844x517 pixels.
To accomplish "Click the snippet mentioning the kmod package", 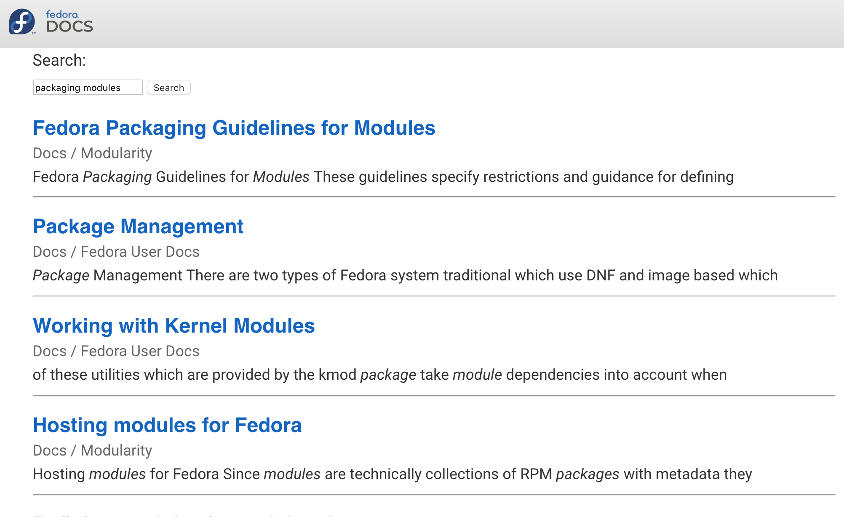I will (379, 375).
